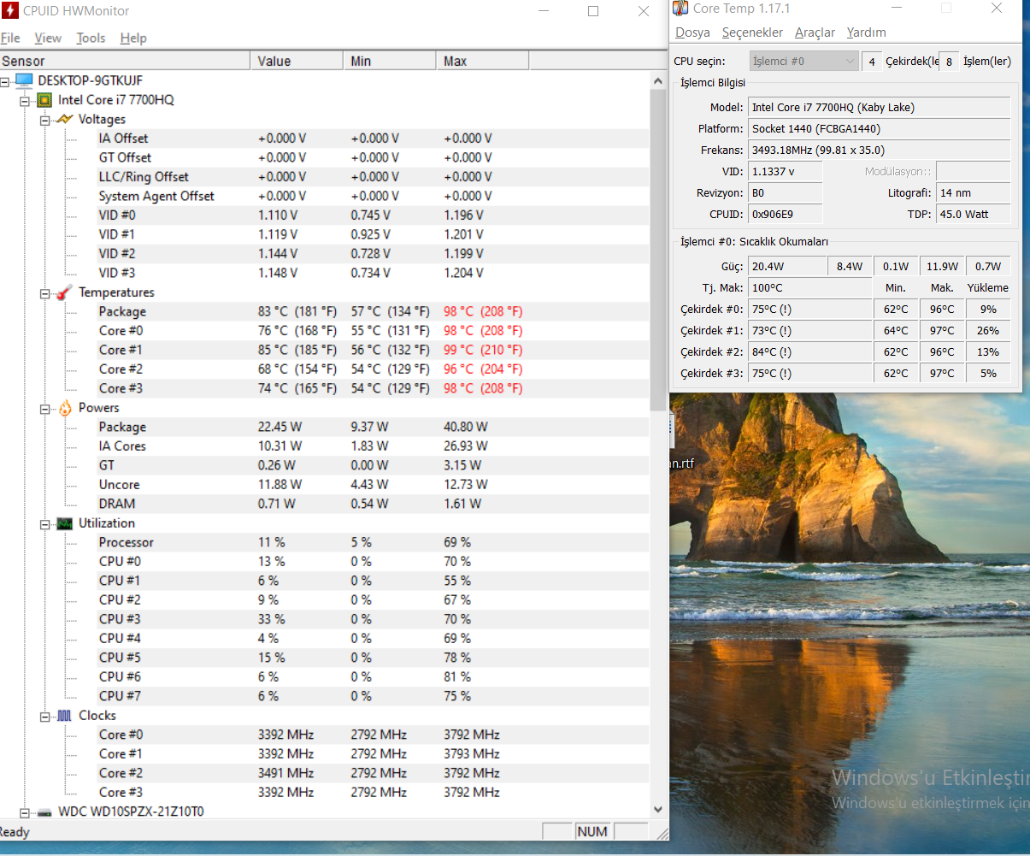This screenshot has width=1030, height=856.
Task: Click the Core Temp title bar icon
Action: [x=680, y=9]
